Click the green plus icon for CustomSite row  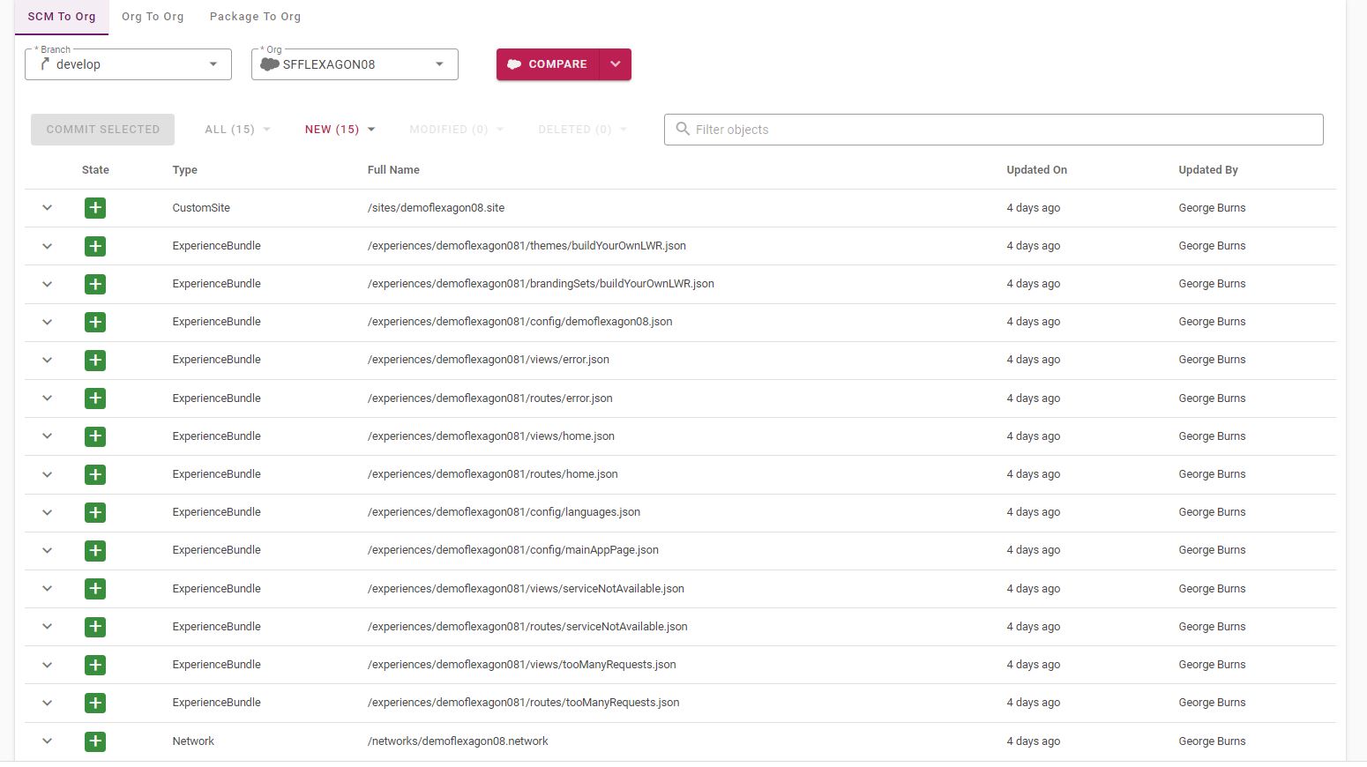(95, 208)
